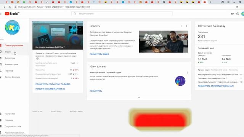Click the browser address bar URL
Screen dimensions: 244x137
coord(27,7)
